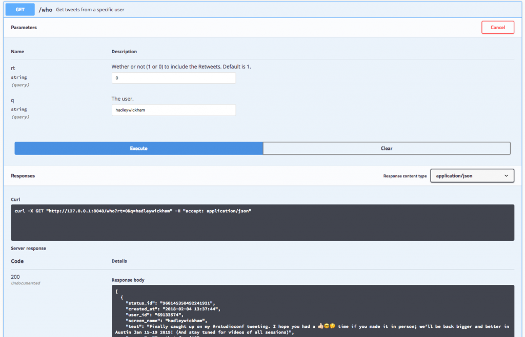Image resolution: width=525 pixels, height=337 pixels.
Task: Click the Response body label
Action: point(128,280)
